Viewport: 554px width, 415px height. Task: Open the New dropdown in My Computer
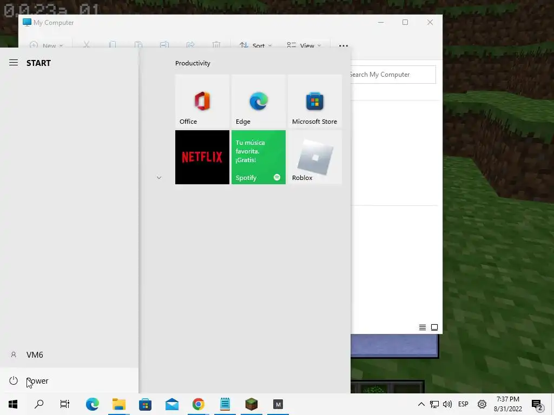(47, 45)
